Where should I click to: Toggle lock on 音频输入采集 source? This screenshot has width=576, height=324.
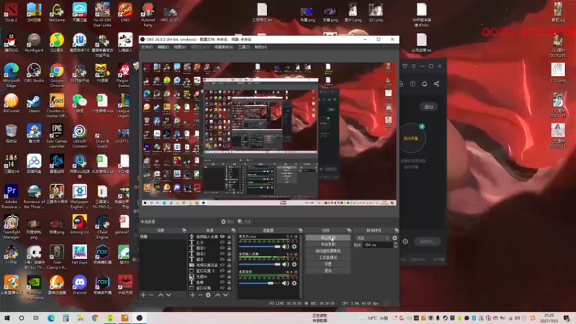[229, 237]
